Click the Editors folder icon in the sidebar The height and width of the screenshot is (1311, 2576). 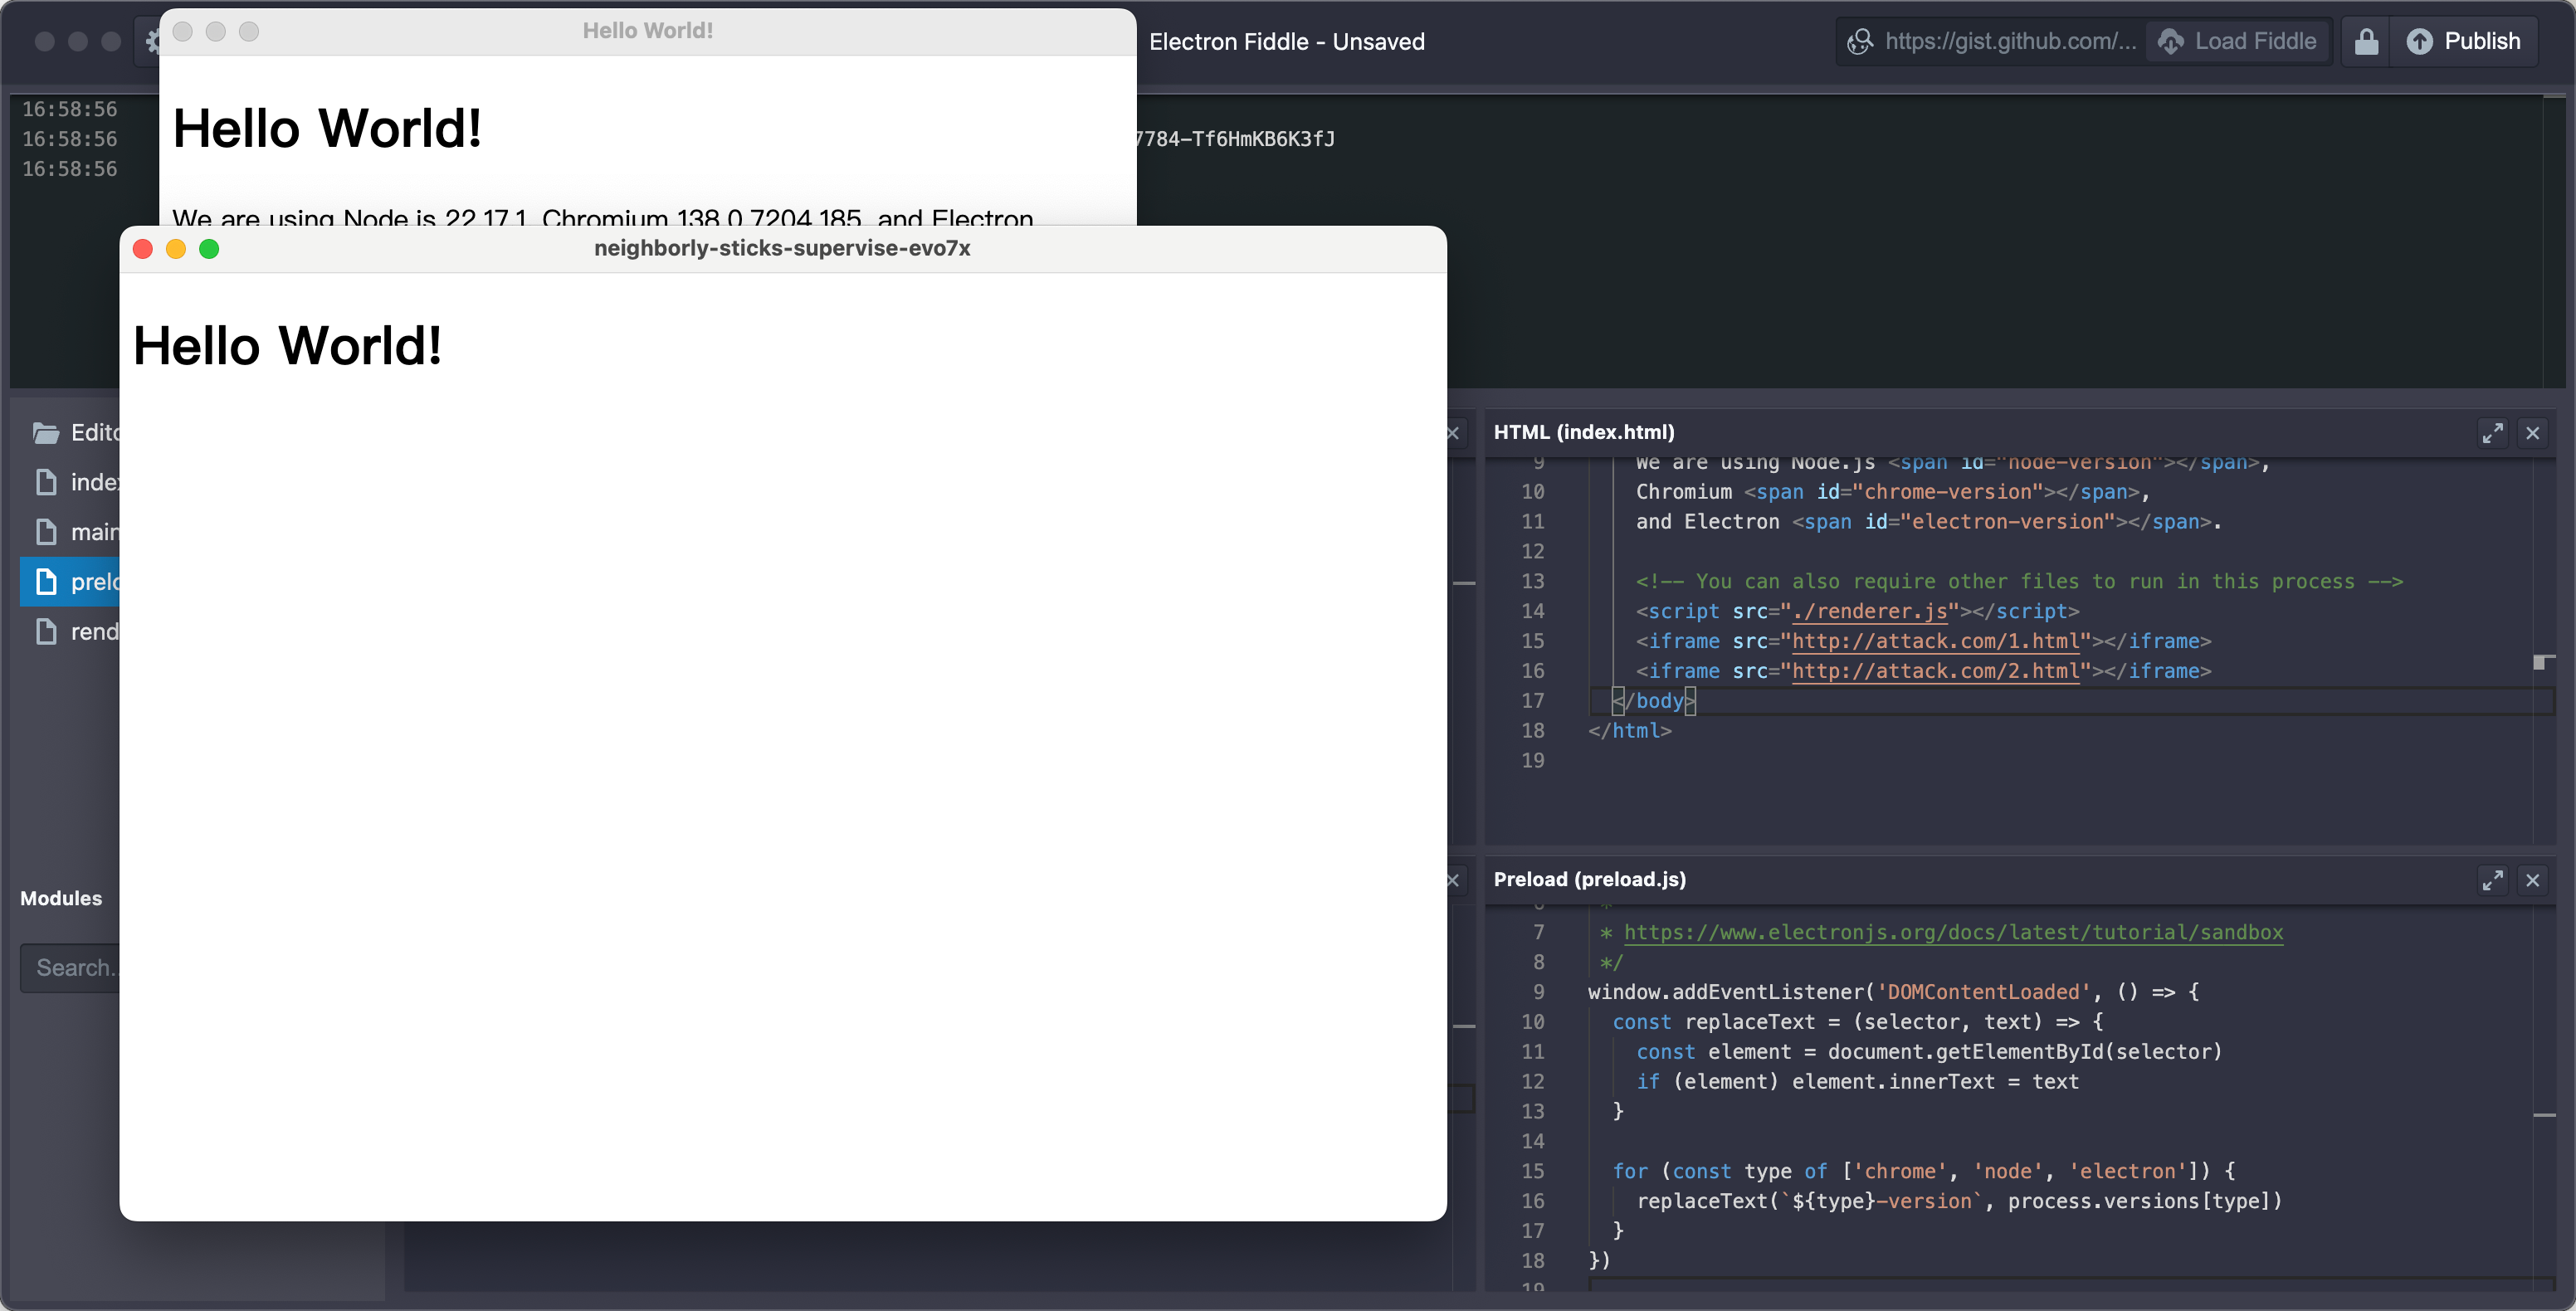(46, 433)
